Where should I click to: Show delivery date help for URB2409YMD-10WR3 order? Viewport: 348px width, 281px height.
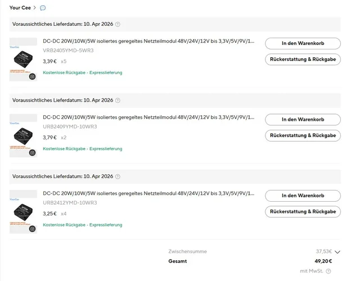[x=118, y=100]
